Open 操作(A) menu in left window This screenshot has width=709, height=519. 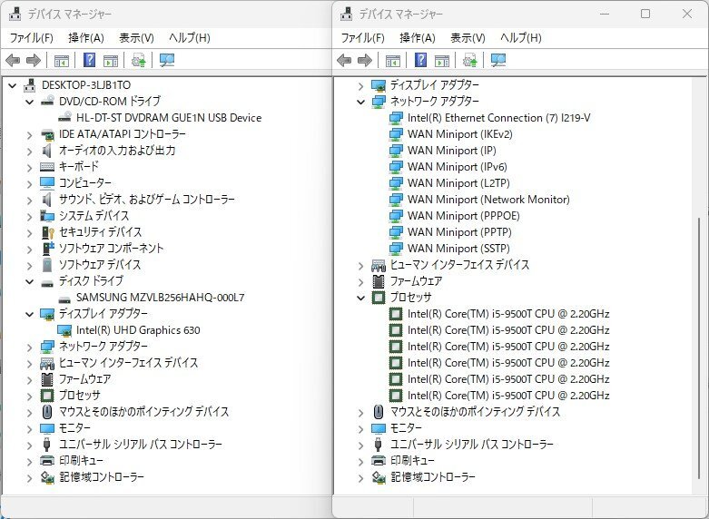[x=86, y=37]
